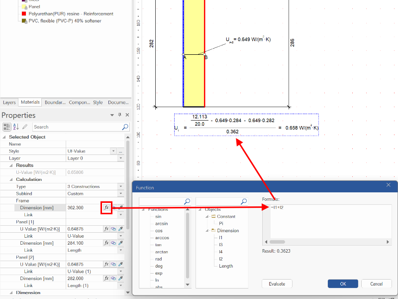Click Style ellipsis browse button
This screenshot has width=398, height=299.
[120, 151]
